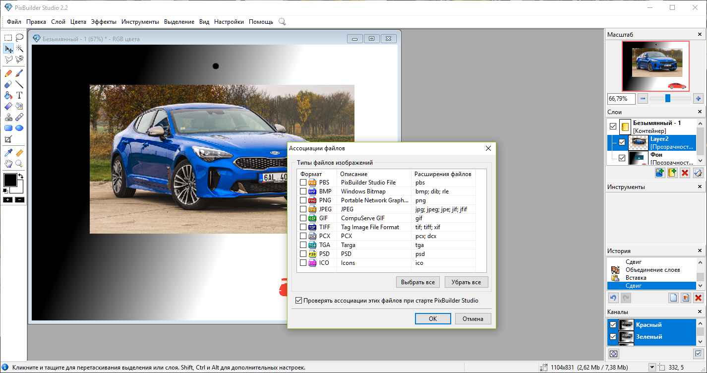Choose the Text tool in toolbox
The image size is (707, 373).
(20, 95)
